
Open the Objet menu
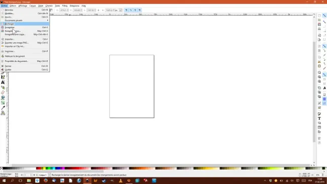(41, 6)
